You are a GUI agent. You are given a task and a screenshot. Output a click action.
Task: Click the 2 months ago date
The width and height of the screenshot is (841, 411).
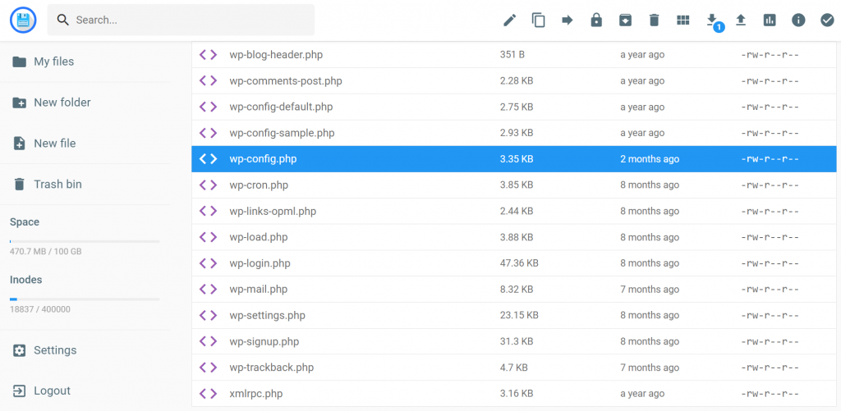[x=650, y=159]
